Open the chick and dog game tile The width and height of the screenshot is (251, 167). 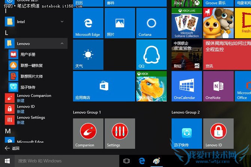click(x=218, y=23)
